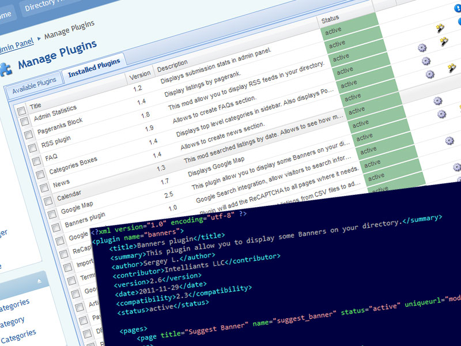The image size is (461, 346).
Task: Click the compatibility 2.3 line in XML
Action: click(x=184, y=295)
